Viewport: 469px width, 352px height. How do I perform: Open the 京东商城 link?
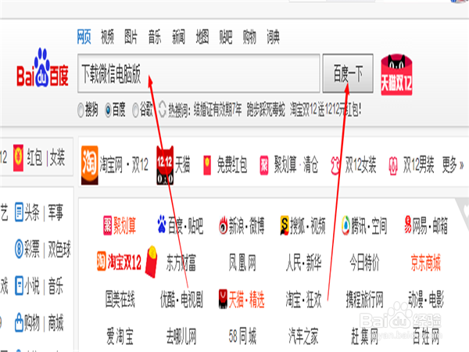426,263
